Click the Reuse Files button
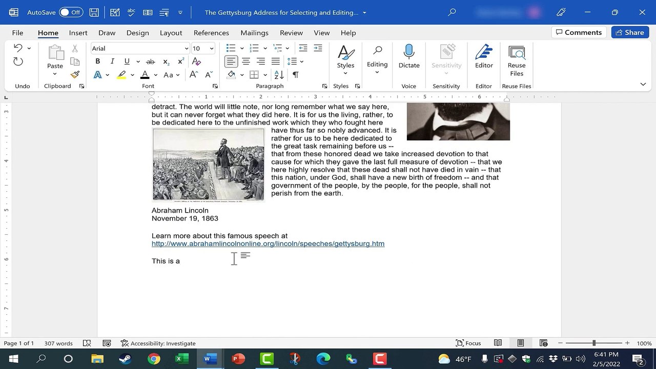Screen dimensions: 656x369 pyautogui.click(x=517, y=60)
